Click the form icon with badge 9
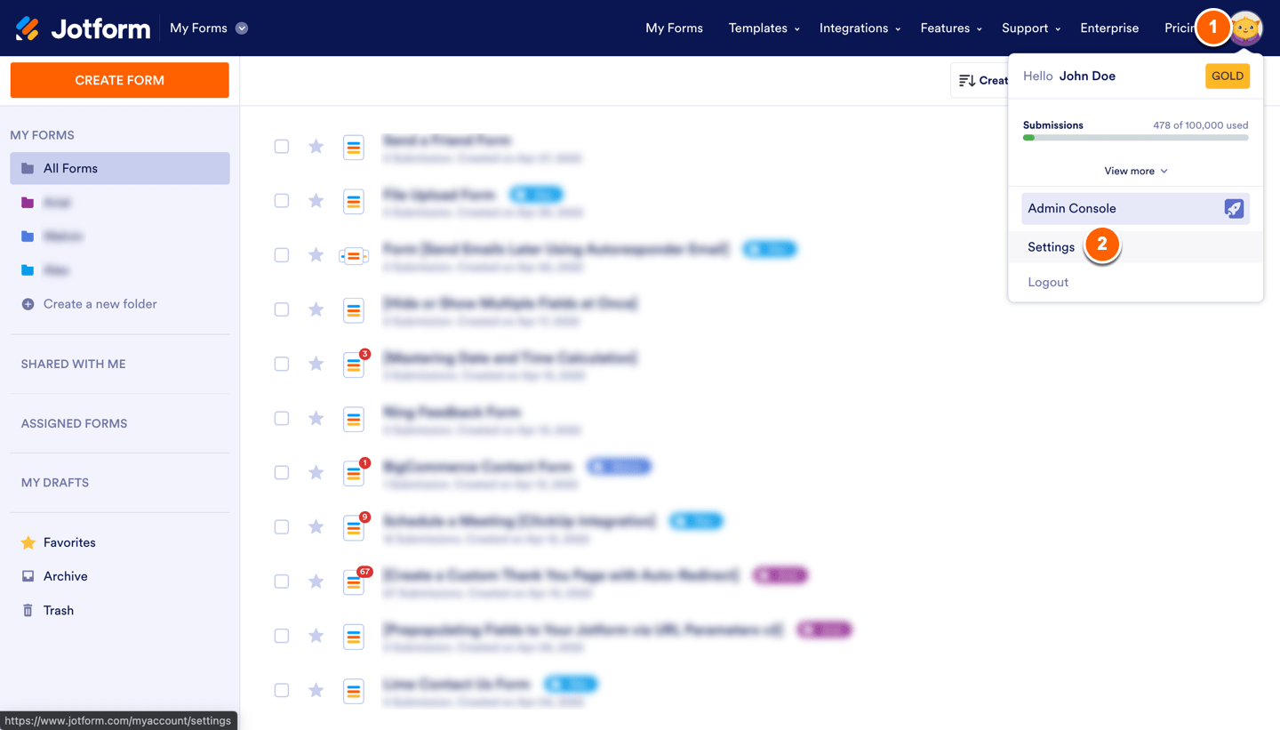This screenshot has height=730, width=1280. coord(354,527)
